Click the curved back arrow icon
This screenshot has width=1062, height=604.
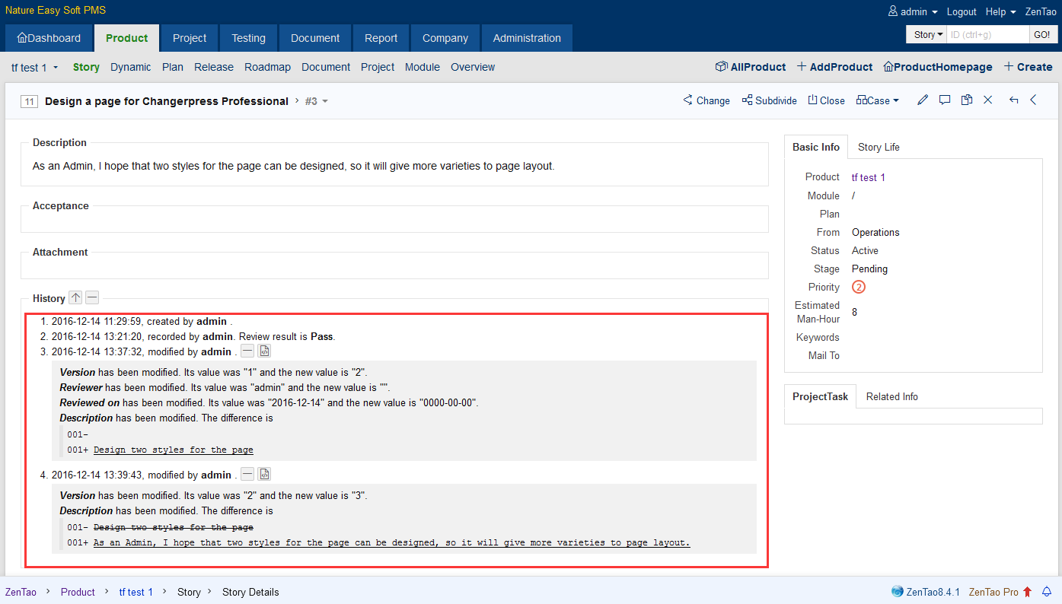1013,100
